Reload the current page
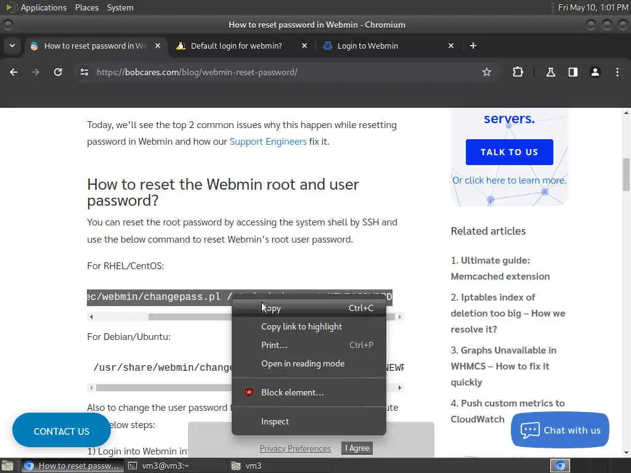Screen dimensions: 631x473 (58, 72)
